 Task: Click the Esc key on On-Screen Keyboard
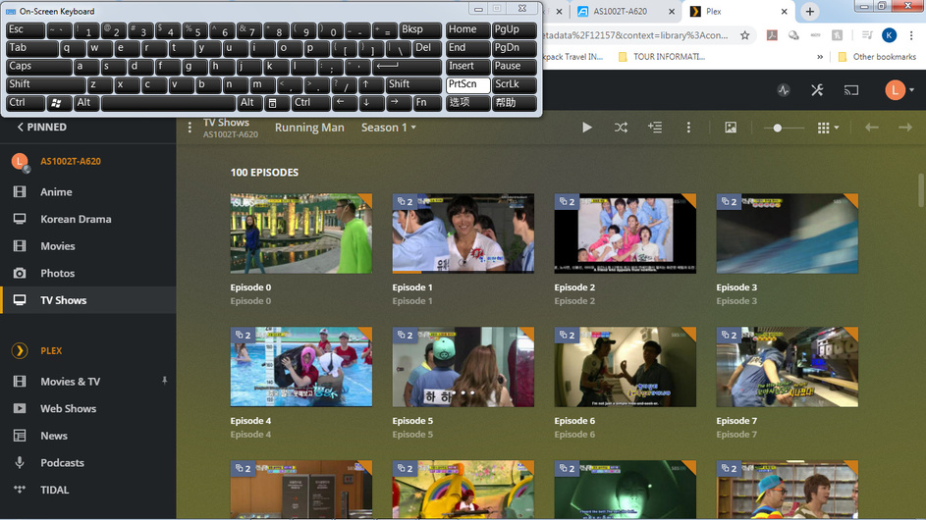click(26, 29)
